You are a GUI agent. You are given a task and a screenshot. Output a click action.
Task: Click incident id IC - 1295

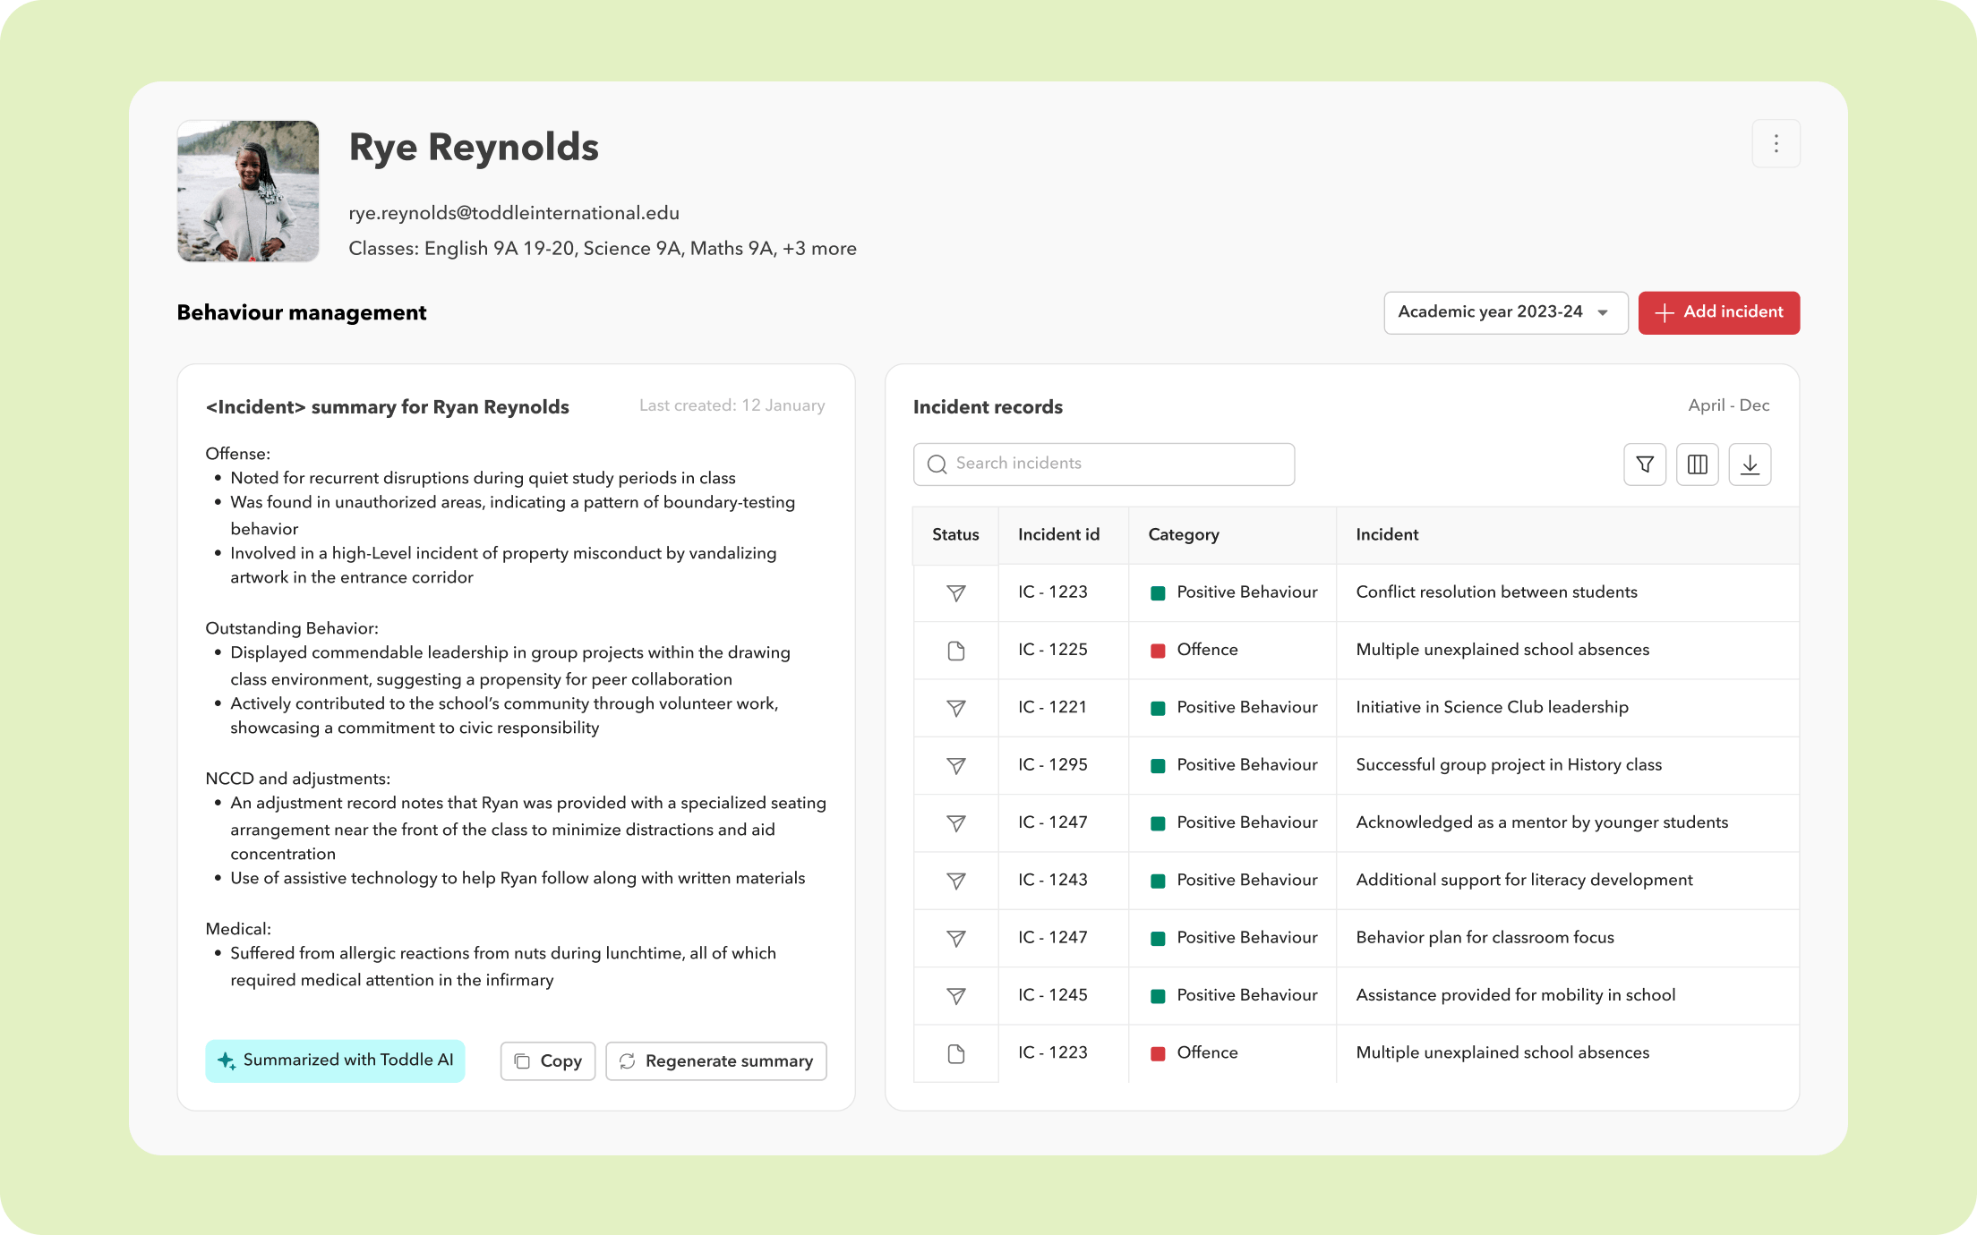(1053, 765)
